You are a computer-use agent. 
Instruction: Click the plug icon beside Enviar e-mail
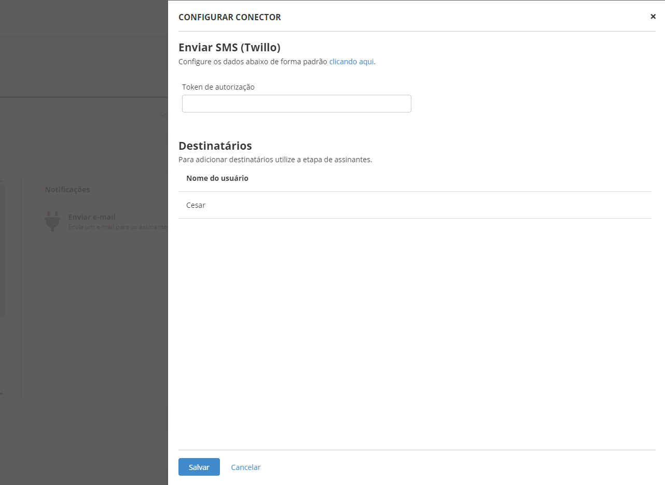[52, 221]
